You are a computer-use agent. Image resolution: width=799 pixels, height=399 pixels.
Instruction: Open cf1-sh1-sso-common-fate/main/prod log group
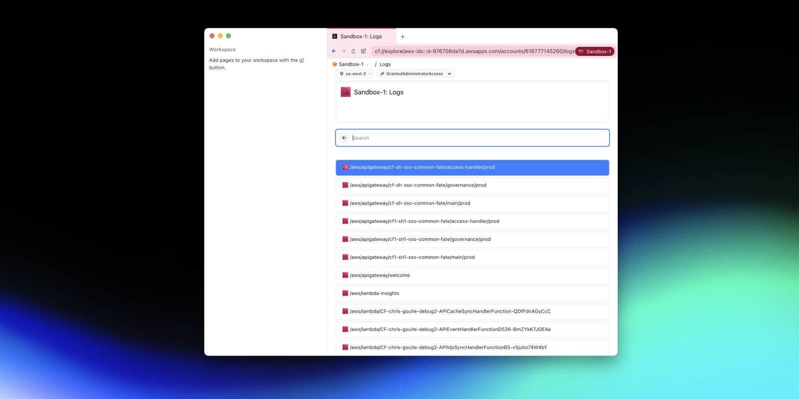pos(472,257)
